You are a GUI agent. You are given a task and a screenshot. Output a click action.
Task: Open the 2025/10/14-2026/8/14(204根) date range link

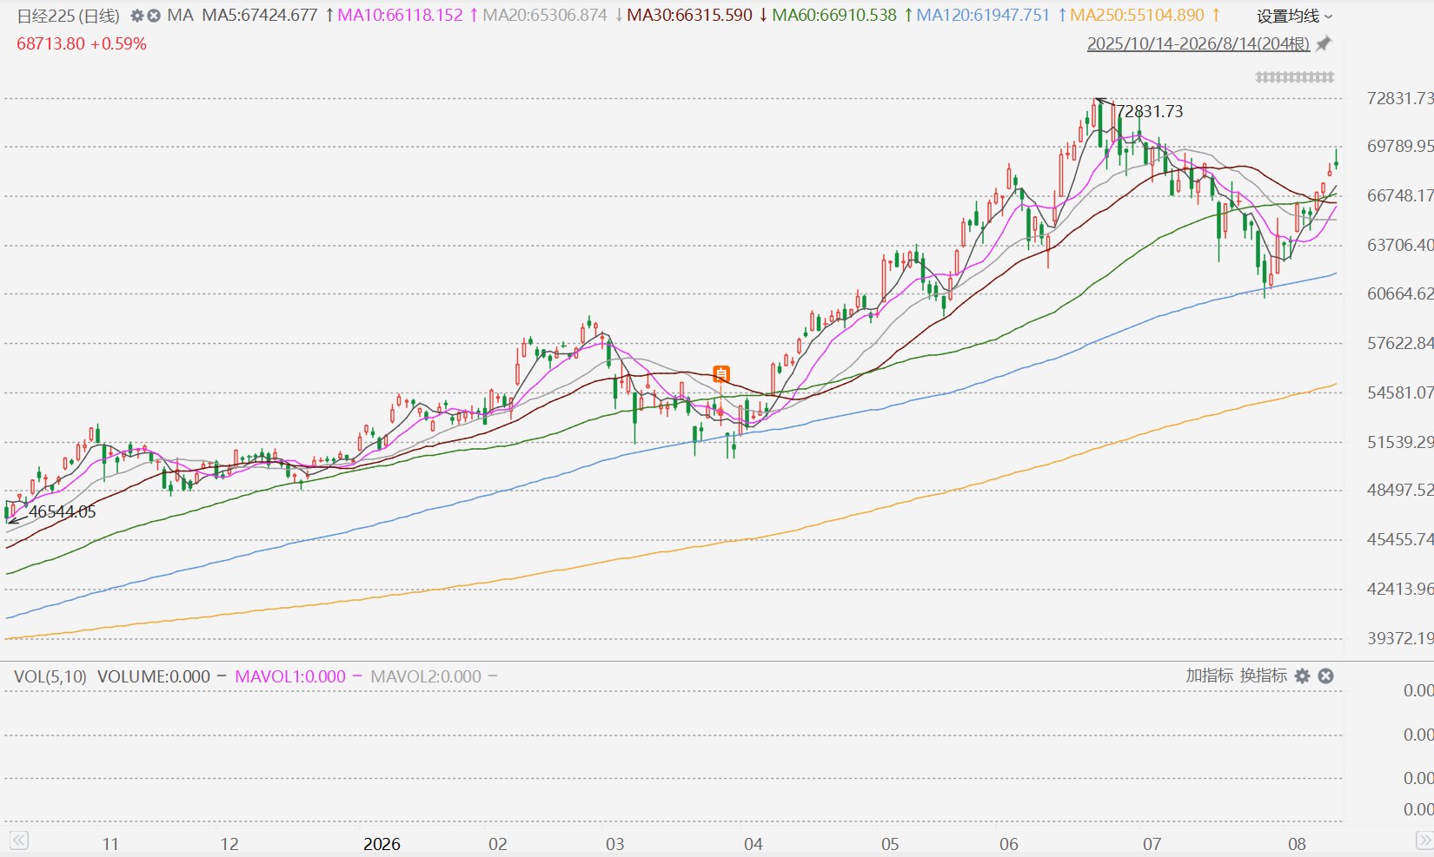point(1198,43)
